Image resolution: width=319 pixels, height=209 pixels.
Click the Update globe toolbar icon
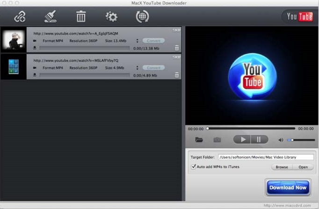click(x=142, y=16)
